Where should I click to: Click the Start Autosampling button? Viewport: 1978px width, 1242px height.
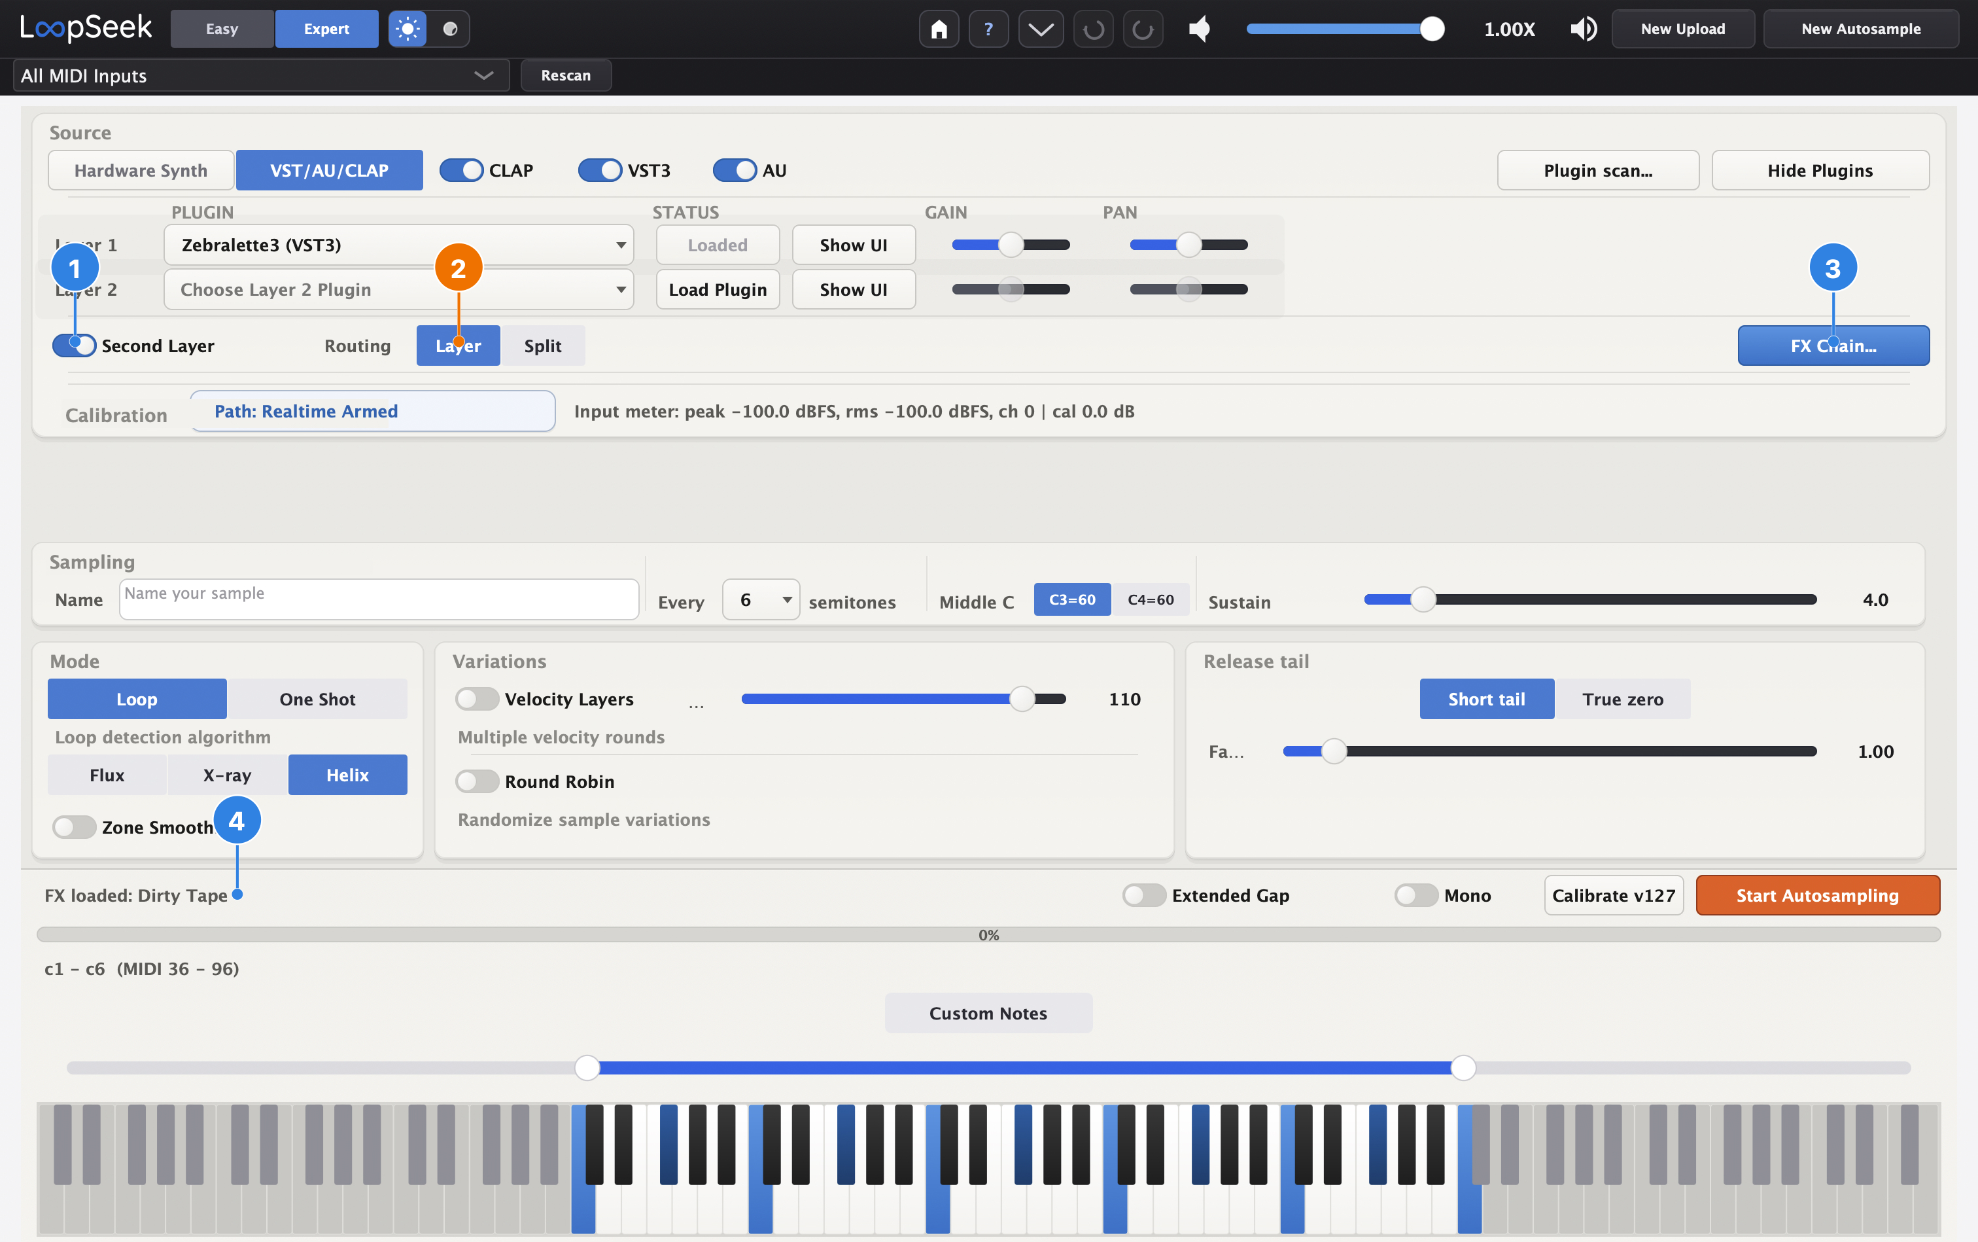pyautogui.click(x=1817, y=895)
